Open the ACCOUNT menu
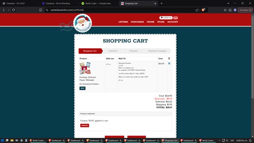 [173, 22]
